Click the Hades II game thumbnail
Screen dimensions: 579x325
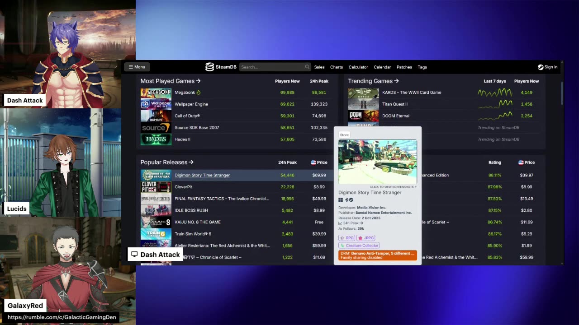click(x=156, y=139)
